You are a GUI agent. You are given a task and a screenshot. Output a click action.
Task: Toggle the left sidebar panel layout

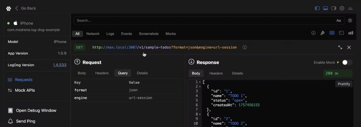click(317, 8)
